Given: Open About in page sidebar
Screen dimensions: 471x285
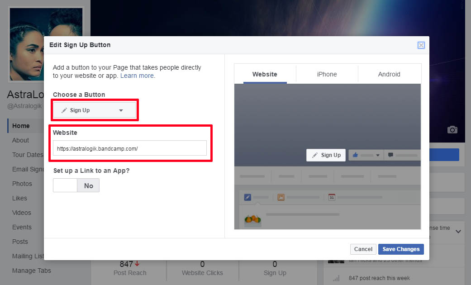Looking at the screenshot, I should coord(20,140).
